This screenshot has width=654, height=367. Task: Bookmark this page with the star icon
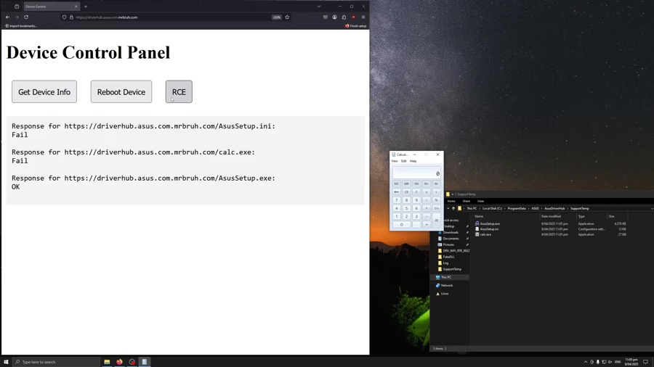287,17
